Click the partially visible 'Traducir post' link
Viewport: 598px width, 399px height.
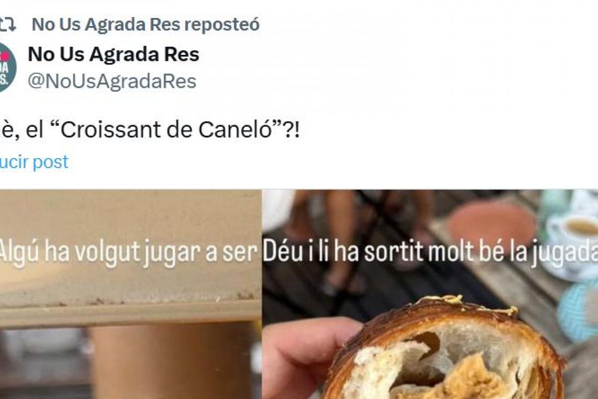coord(34,162)
